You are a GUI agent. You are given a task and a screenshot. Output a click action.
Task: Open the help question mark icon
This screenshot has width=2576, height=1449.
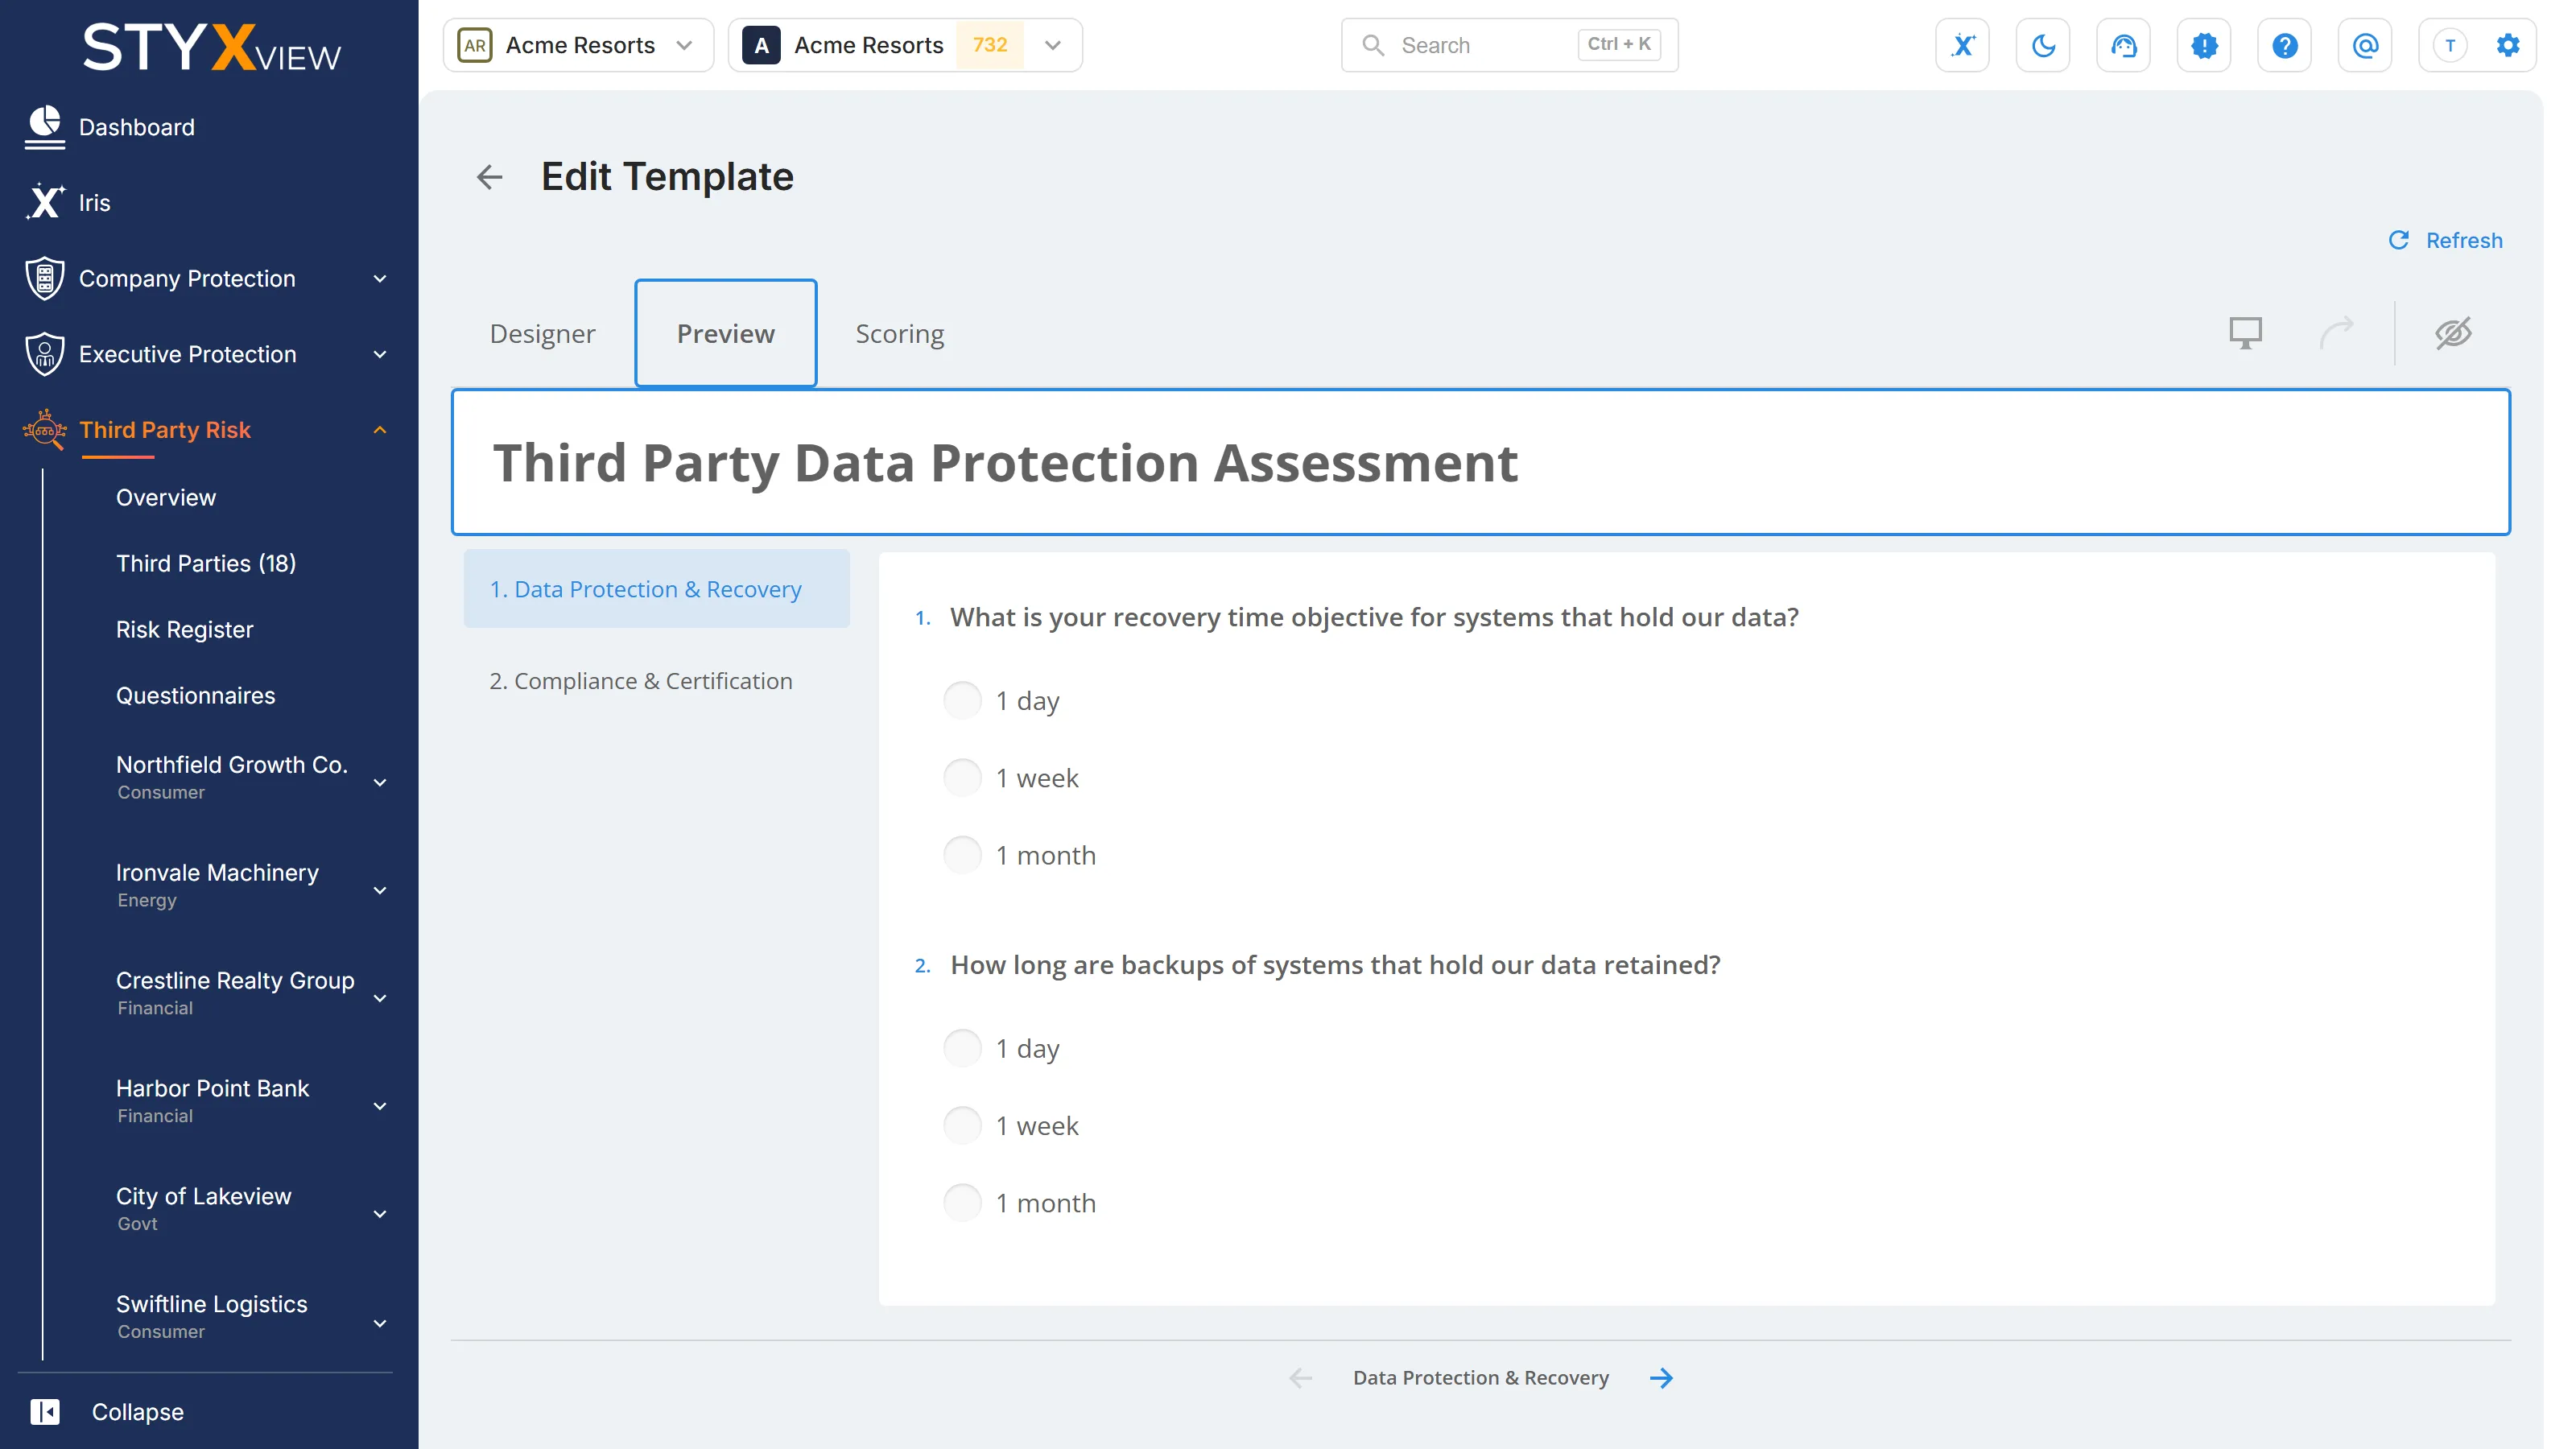pos(2284,45)
